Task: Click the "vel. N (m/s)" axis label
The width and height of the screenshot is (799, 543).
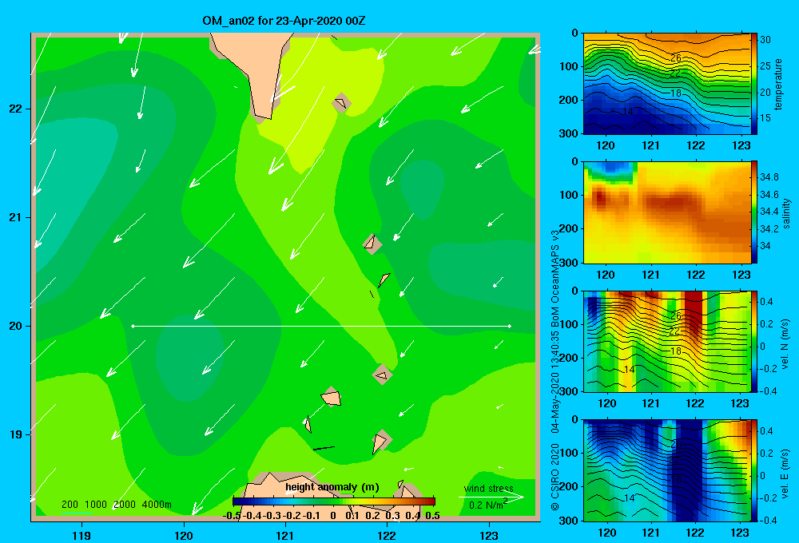Action: [785, 344]
